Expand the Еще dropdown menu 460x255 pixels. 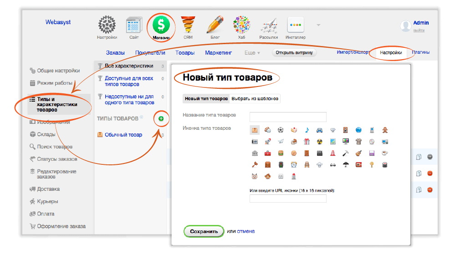(x=252, y=52)
